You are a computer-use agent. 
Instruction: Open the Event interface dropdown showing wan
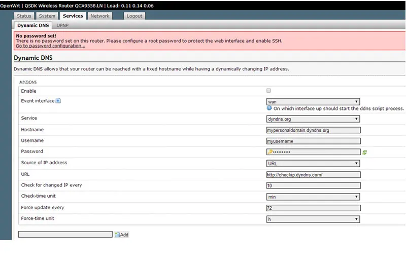click(313, 102)
